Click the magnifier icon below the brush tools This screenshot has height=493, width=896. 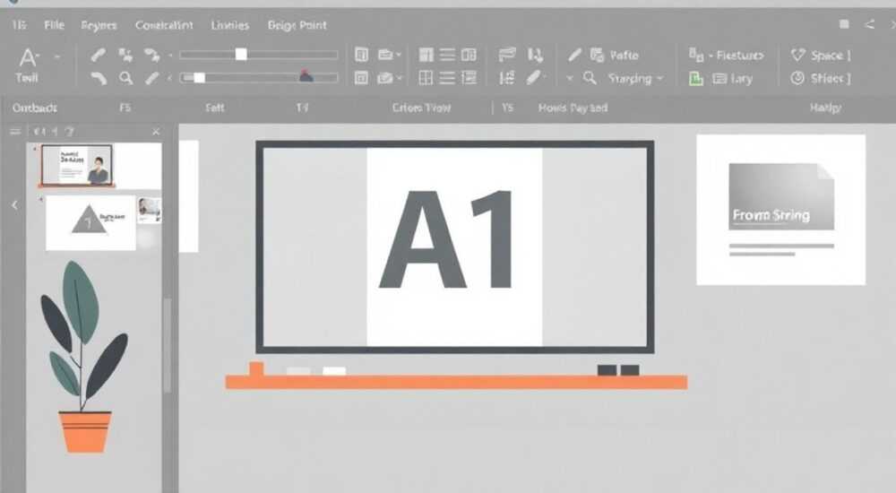coord(125,78)
